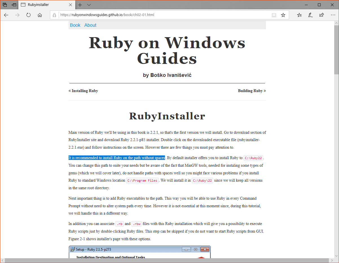Click the highlighted recommendation sentence

click(117, 158)
